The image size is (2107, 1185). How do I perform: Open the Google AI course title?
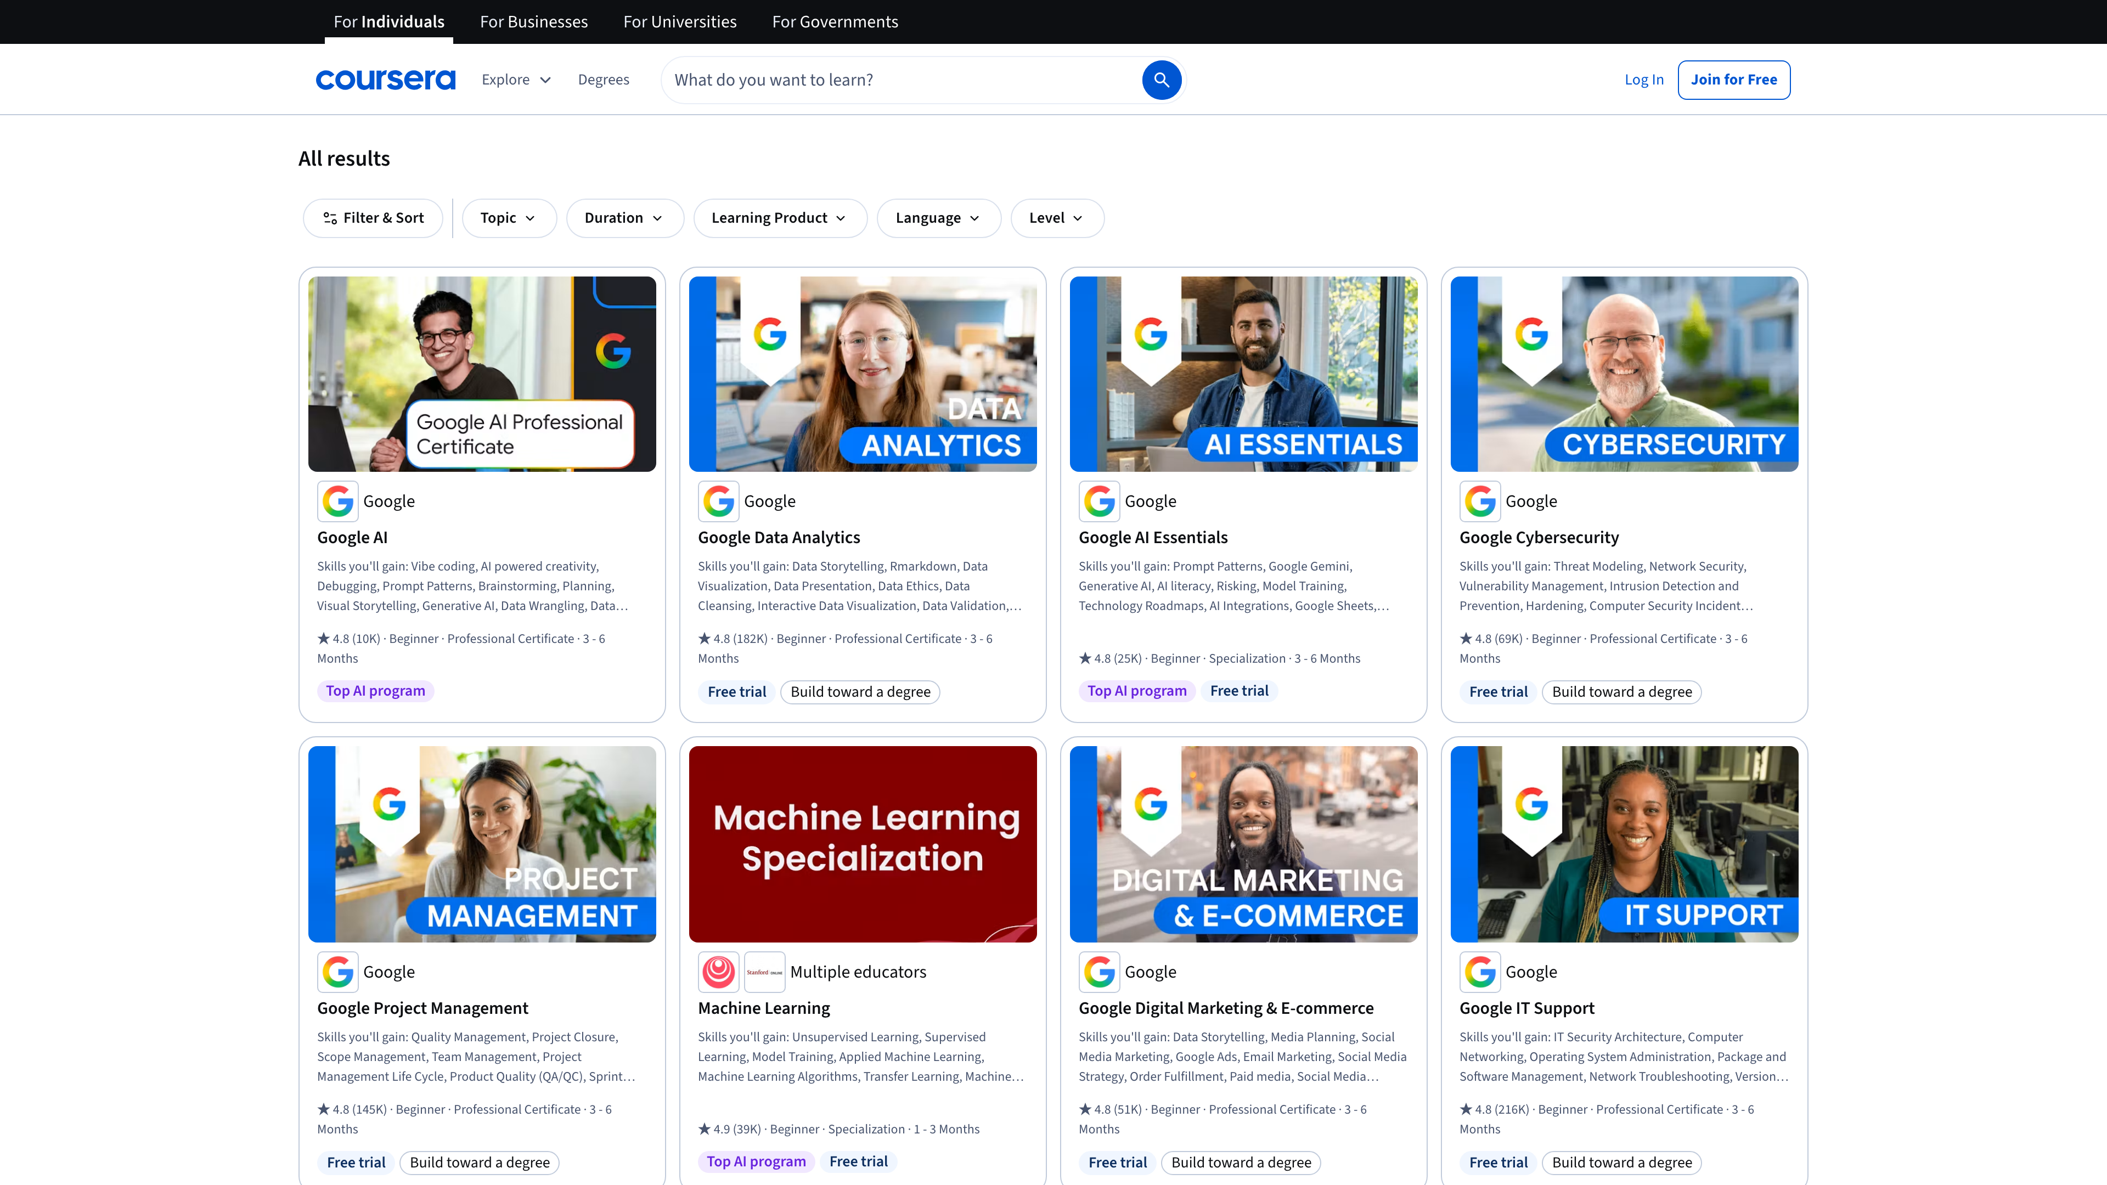[352, 537]
